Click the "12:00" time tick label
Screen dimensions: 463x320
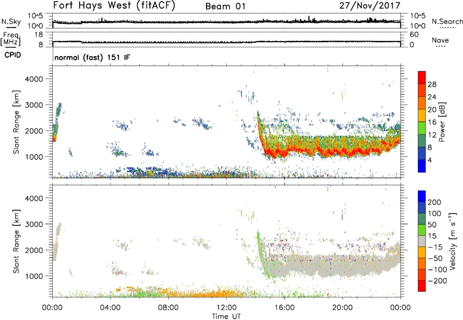click(x=226, y=308)
